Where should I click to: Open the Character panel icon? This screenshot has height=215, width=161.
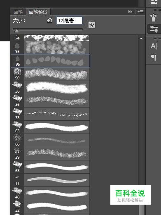(x=154, y=46)
